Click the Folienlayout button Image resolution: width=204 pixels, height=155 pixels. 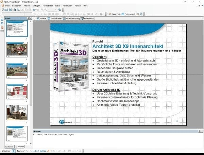pyautogui.click(x=131, y=14)
